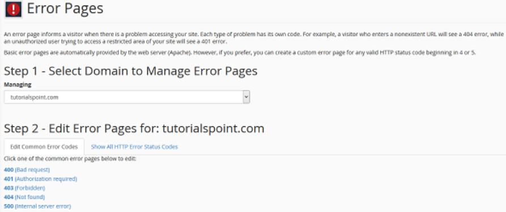This screenshot has width=506, height=212.
Task: Edit the 400 (Bad request) error page
Action: (x=27, y=169)
